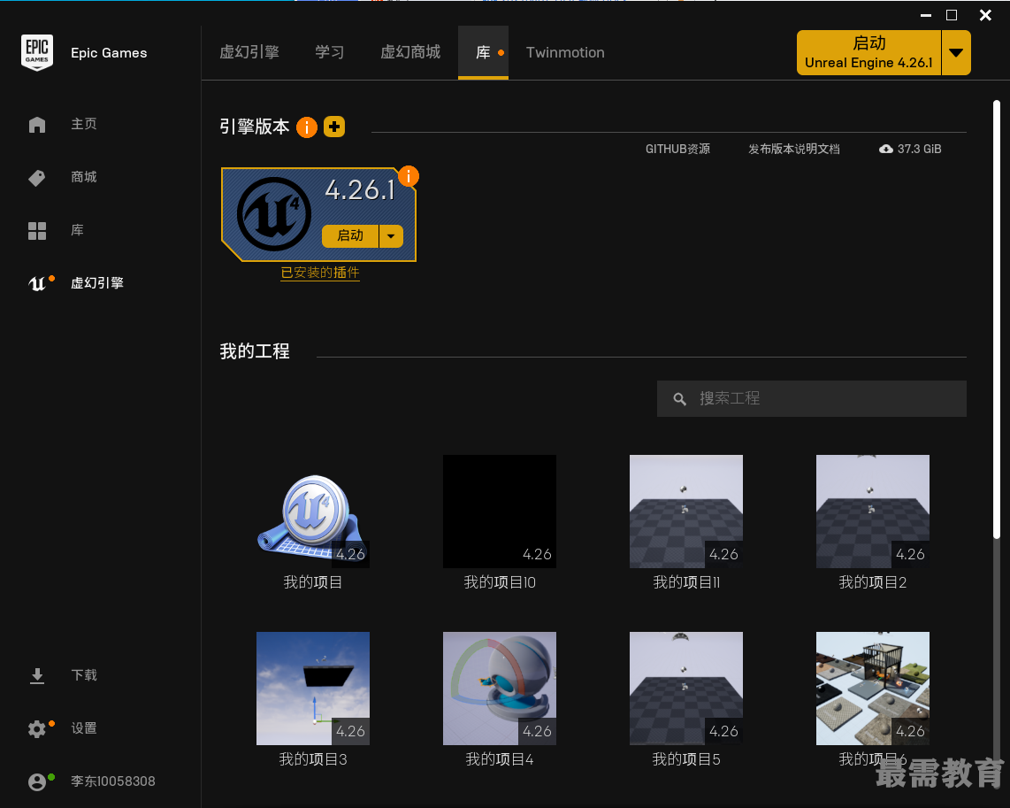Open the 我的项目2 thumbnail
The height and width of the screenshot is (808, 1010).
pyautogui.click(x=873, y=512)
